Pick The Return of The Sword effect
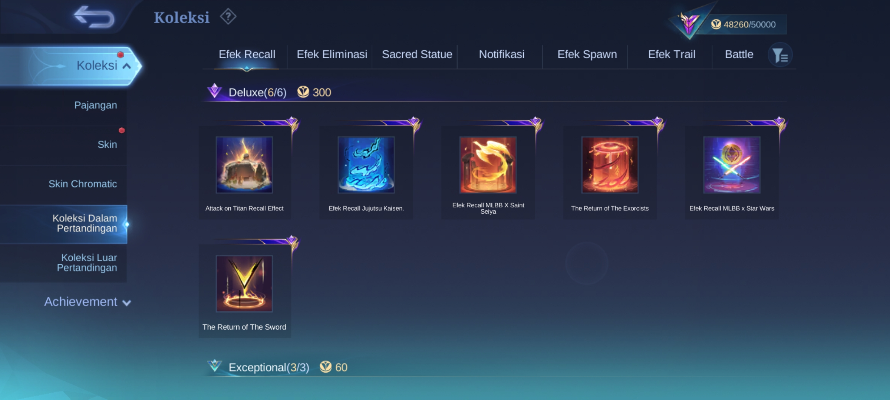The width and height of the screenshot is (890, 400). click(244, 284)
